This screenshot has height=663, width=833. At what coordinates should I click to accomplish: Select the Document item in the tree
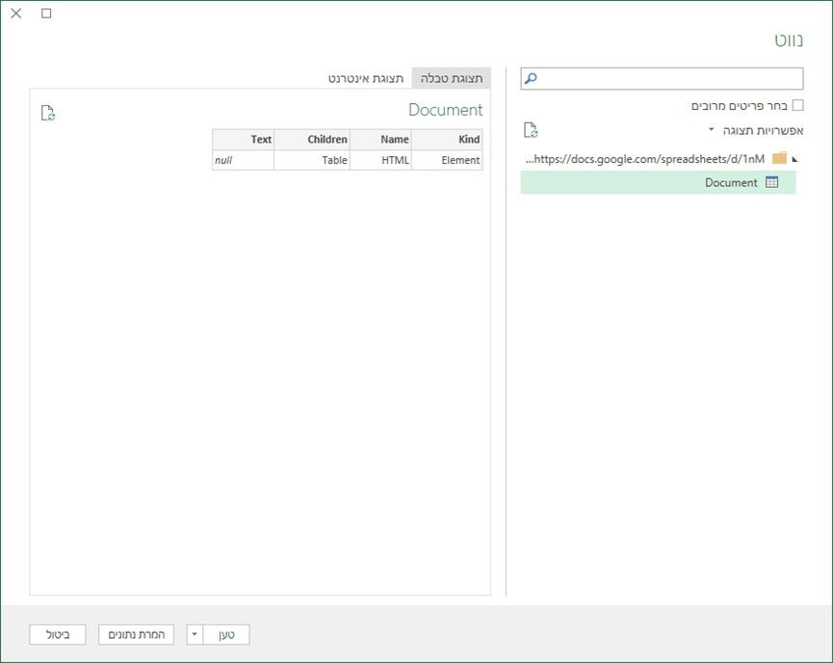click(659, 182)
